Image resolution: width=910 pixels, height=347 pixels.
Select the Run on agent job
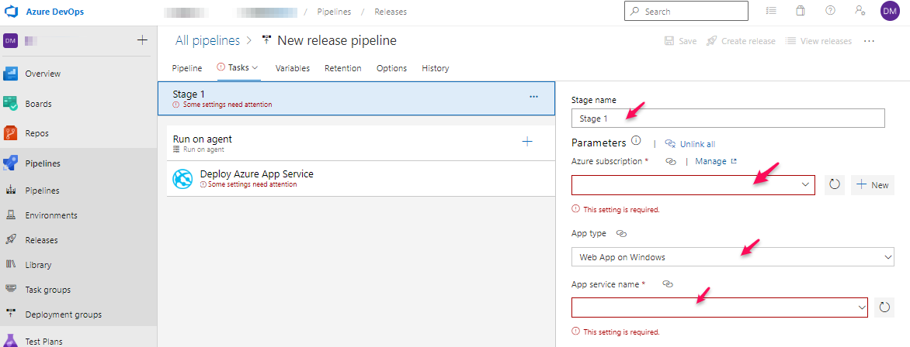(360, 143)
